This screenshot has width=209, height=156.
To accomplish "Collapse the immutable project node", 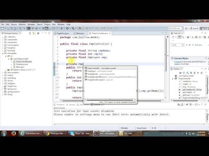I will (3, 53).
